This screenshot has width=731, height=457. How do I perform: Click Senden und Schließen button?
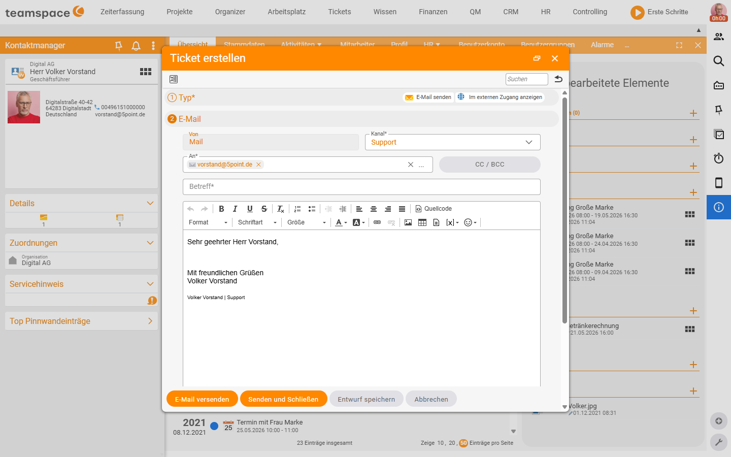point(283,399)
